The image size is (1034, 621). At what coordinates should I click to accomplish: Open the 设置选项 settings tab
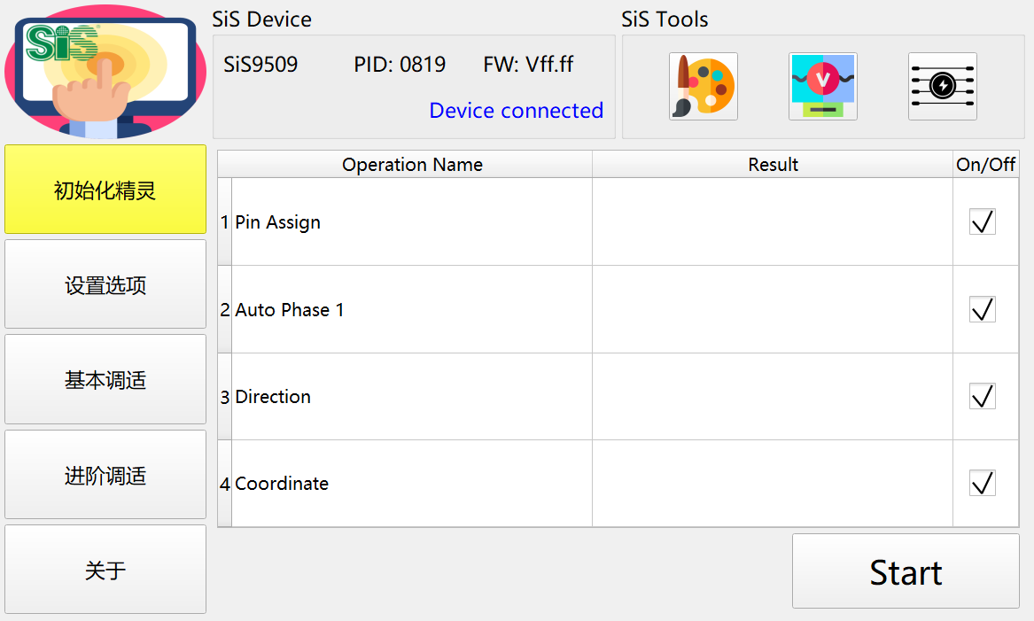105,284
